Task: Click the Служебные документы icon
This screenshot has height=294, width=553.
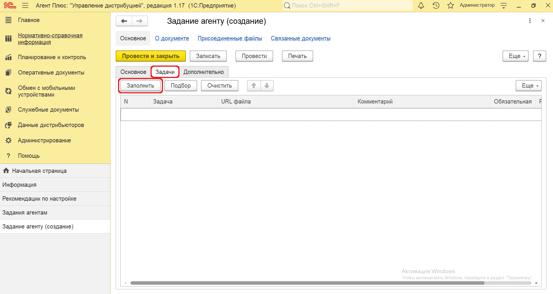Action: 8,110
